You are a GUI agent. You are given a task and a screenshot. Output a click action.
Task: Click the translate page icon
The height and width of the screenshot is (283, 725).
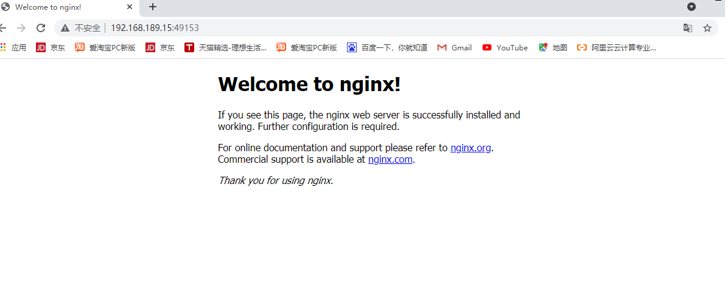pos(687,28)
